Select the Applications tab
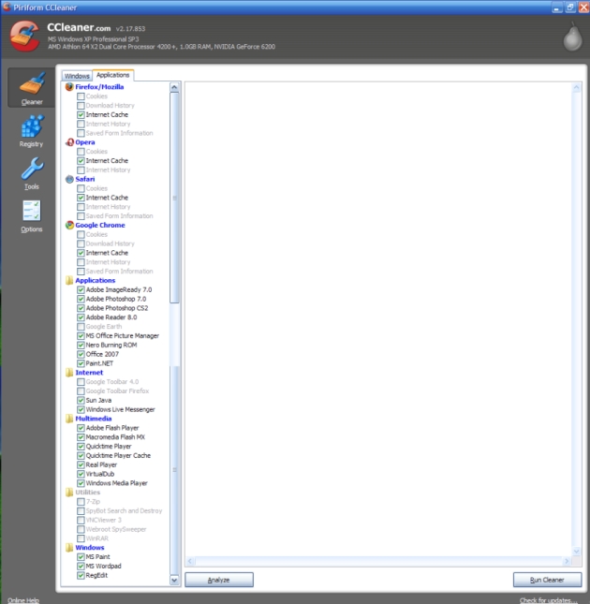 tap(112, 75)
